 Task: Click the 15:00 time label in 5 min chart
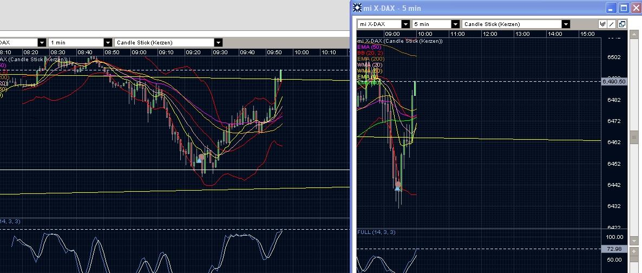tap(587, 34)
